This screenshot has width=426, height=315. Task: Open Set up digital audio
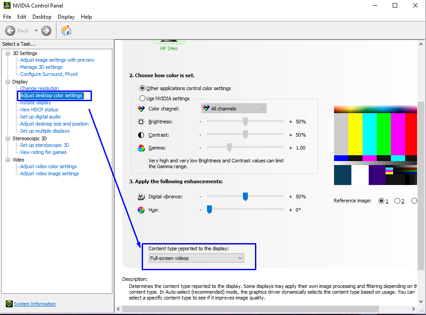40,117
